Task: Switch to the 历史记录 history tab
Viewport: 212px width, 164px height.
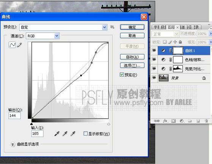Action: tap(197, 27)
